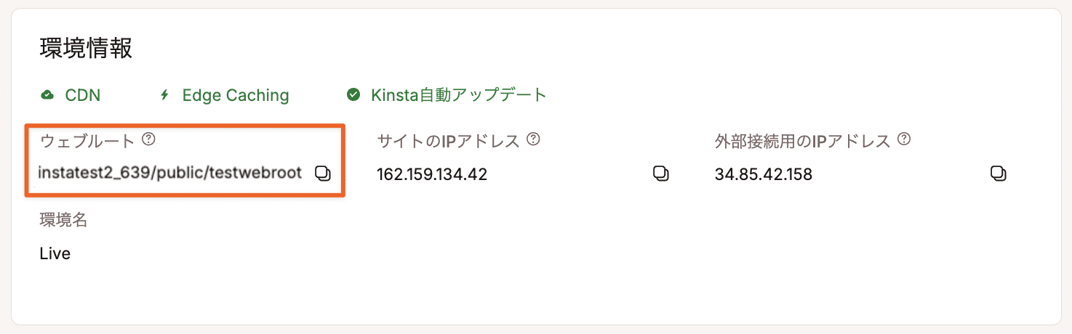Viewport: 1072px width, 334px height.
Task: Click the 34.85.42.158 IP address text
Action: click(x=764, y=174)
